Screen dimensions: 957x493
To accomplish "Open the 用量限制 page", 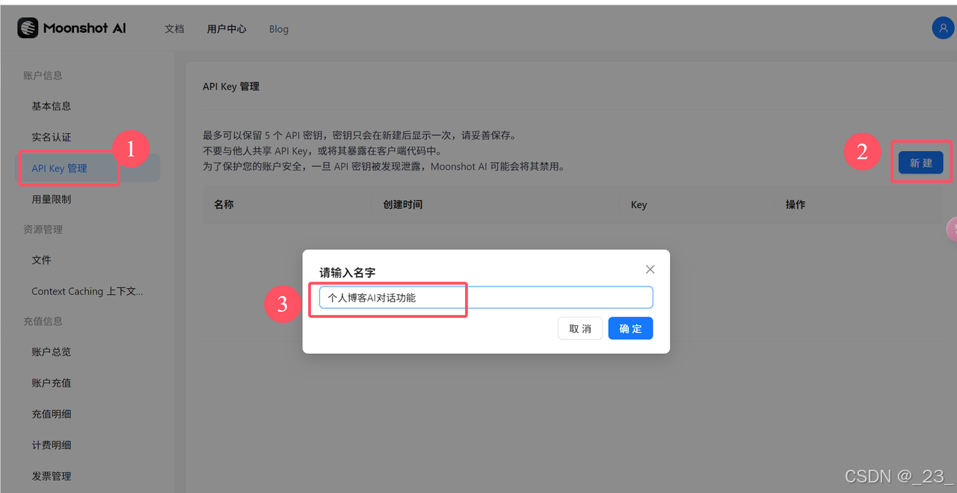I will [x=52, y=198].
